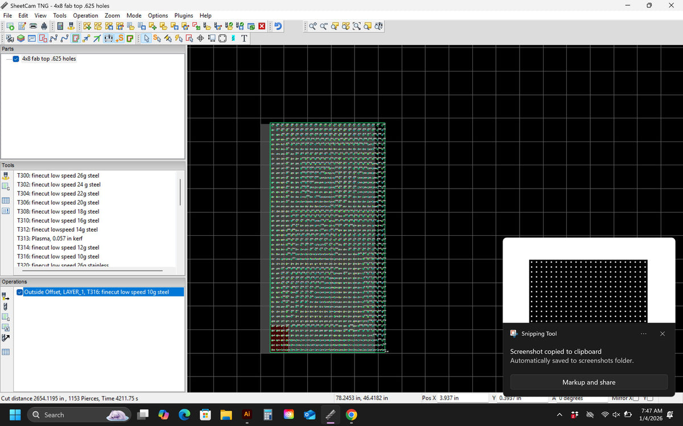Open the Operation menu

tap(85, 15)
